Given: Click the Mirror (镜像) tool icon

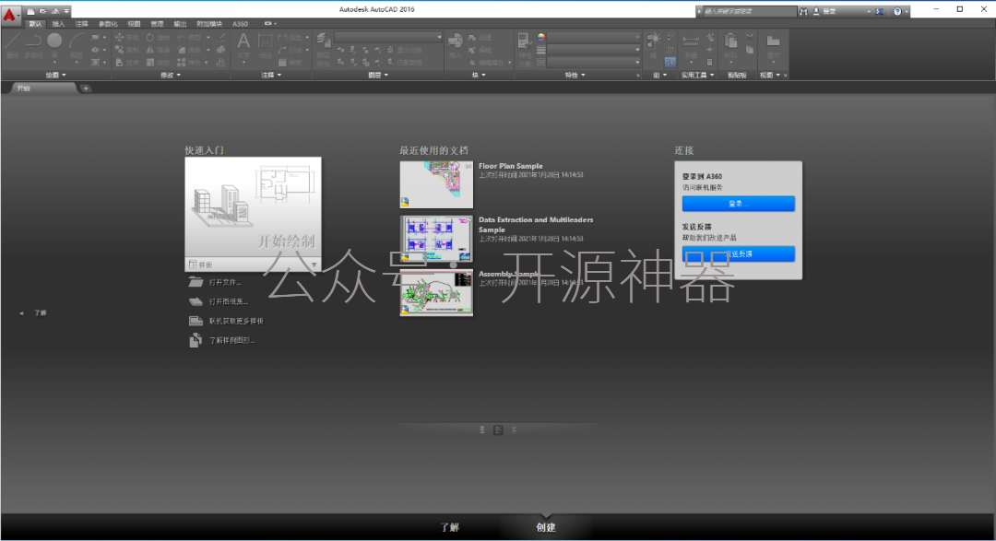Looking at the screenshot, I should pyautogui.click(x=150, y=50).
